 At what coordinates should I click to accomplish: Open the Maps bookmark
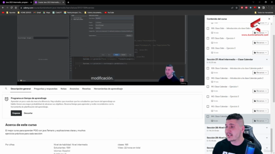(47, 12)
